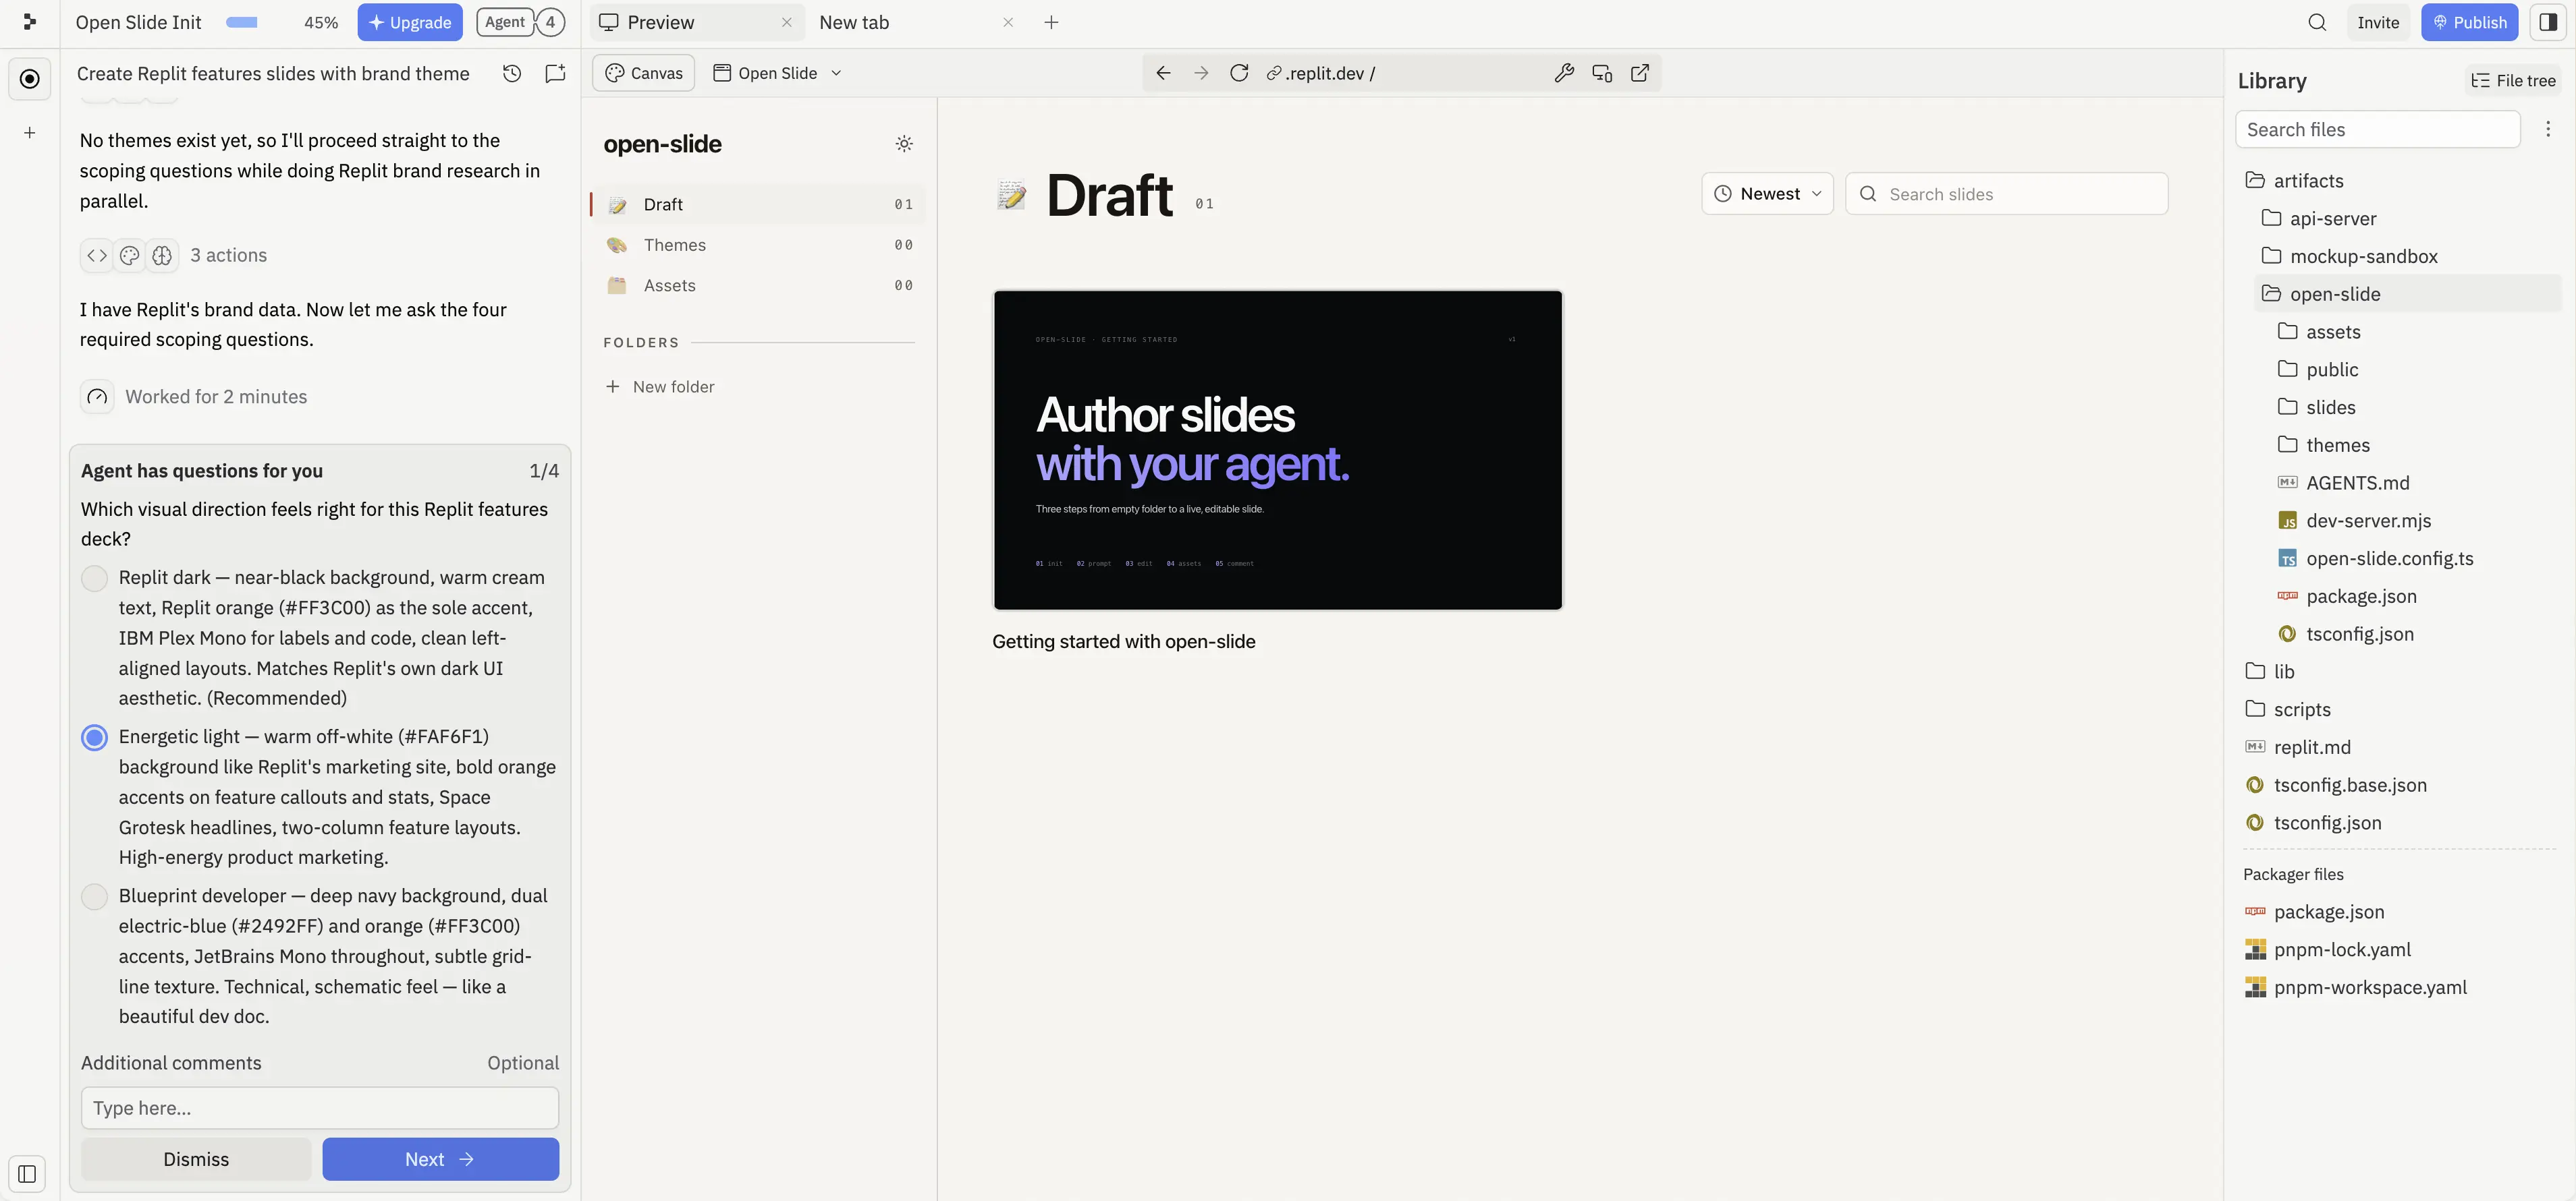Click the Invite button
Screen dimensions: 2576x1201
click(x=2378, y=22)
